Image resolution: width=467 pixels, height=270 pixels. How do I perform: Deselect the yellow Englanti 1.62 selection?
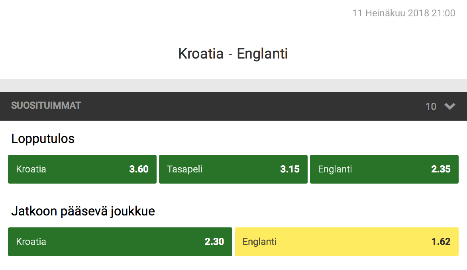point(347,242)
